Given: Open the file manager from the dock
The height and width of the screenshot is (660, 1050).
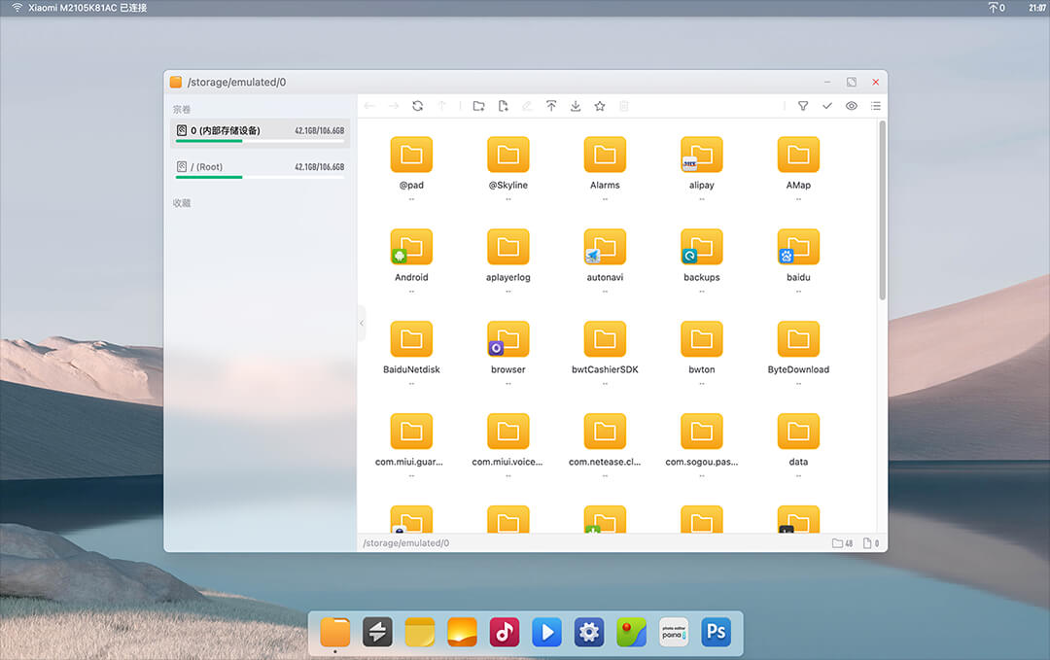Looking at the screenshot, I should 335,632.
